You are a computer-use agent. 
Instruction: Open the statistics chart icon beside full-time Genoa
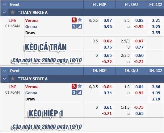point(80,26)
